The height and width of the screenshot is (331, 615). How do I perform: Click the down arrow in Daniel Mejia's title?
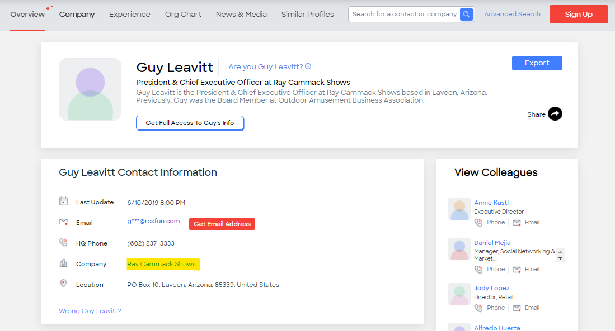pos(561,258)
